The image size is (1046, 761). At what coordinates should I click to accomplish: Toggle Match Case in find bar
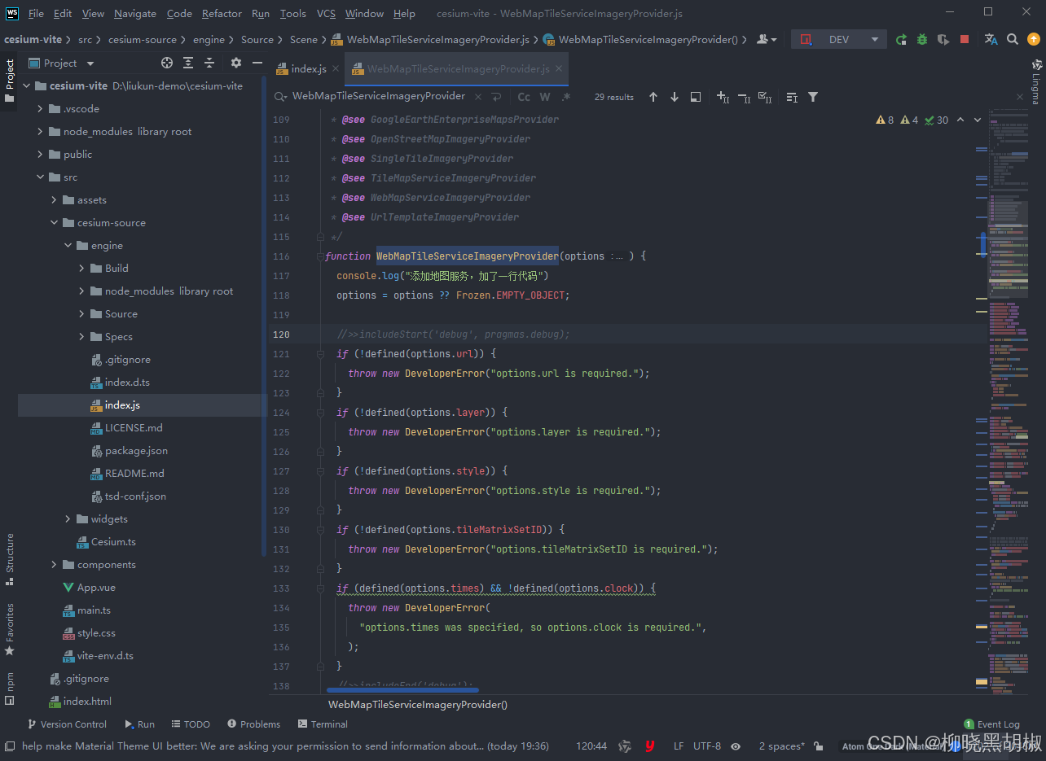(x=524, y=97)
